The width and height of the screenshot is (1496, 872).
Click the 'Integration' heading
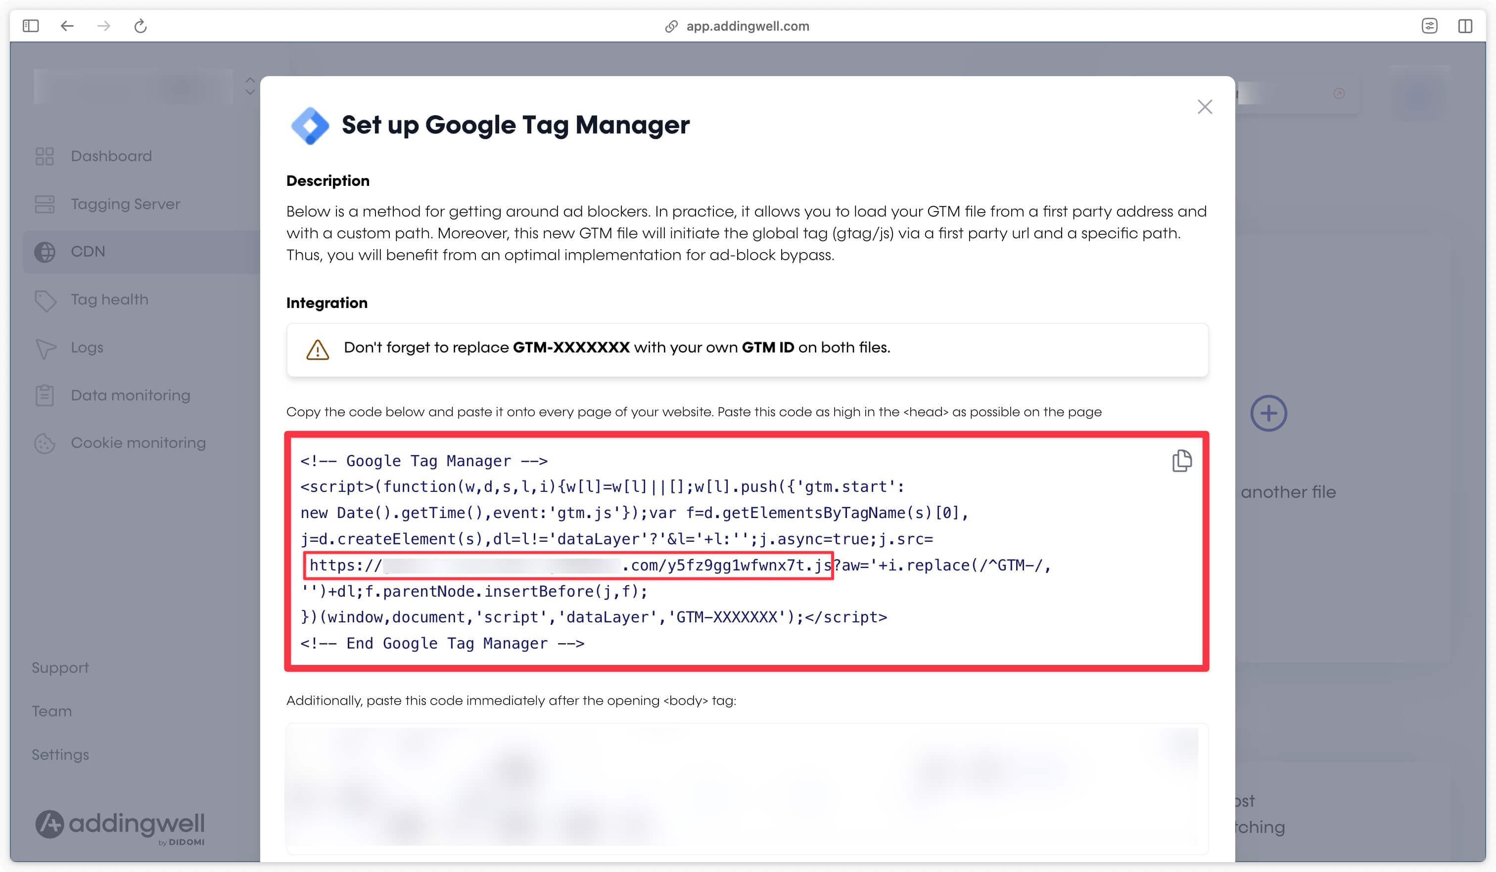click(x=327, y=303)
